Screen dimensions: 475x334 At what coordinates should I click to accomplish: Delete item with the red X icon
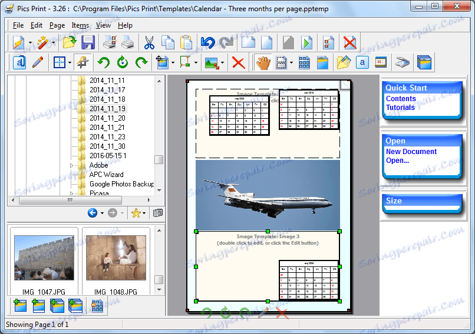coord(239,62)
